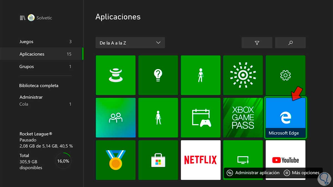Screen dimensions: 333x187
Task: Select the Rocket League paused download entry
Action: tap(46, 140)
